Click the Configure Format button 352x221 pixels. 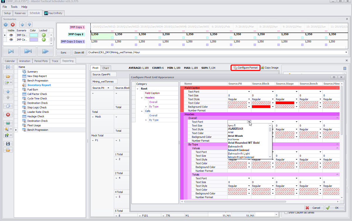[246, 68]
